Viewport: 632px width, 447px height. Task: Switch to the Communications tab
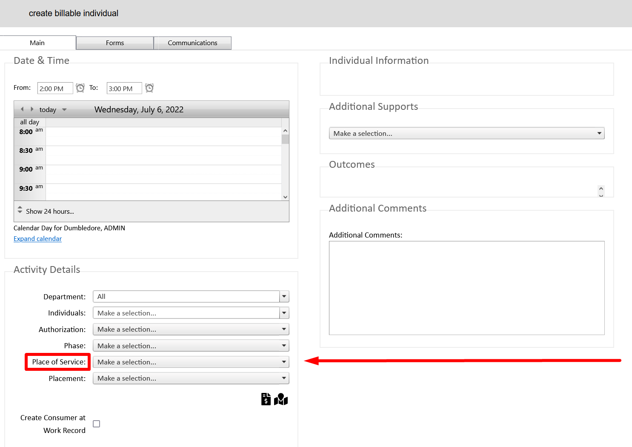192,43
